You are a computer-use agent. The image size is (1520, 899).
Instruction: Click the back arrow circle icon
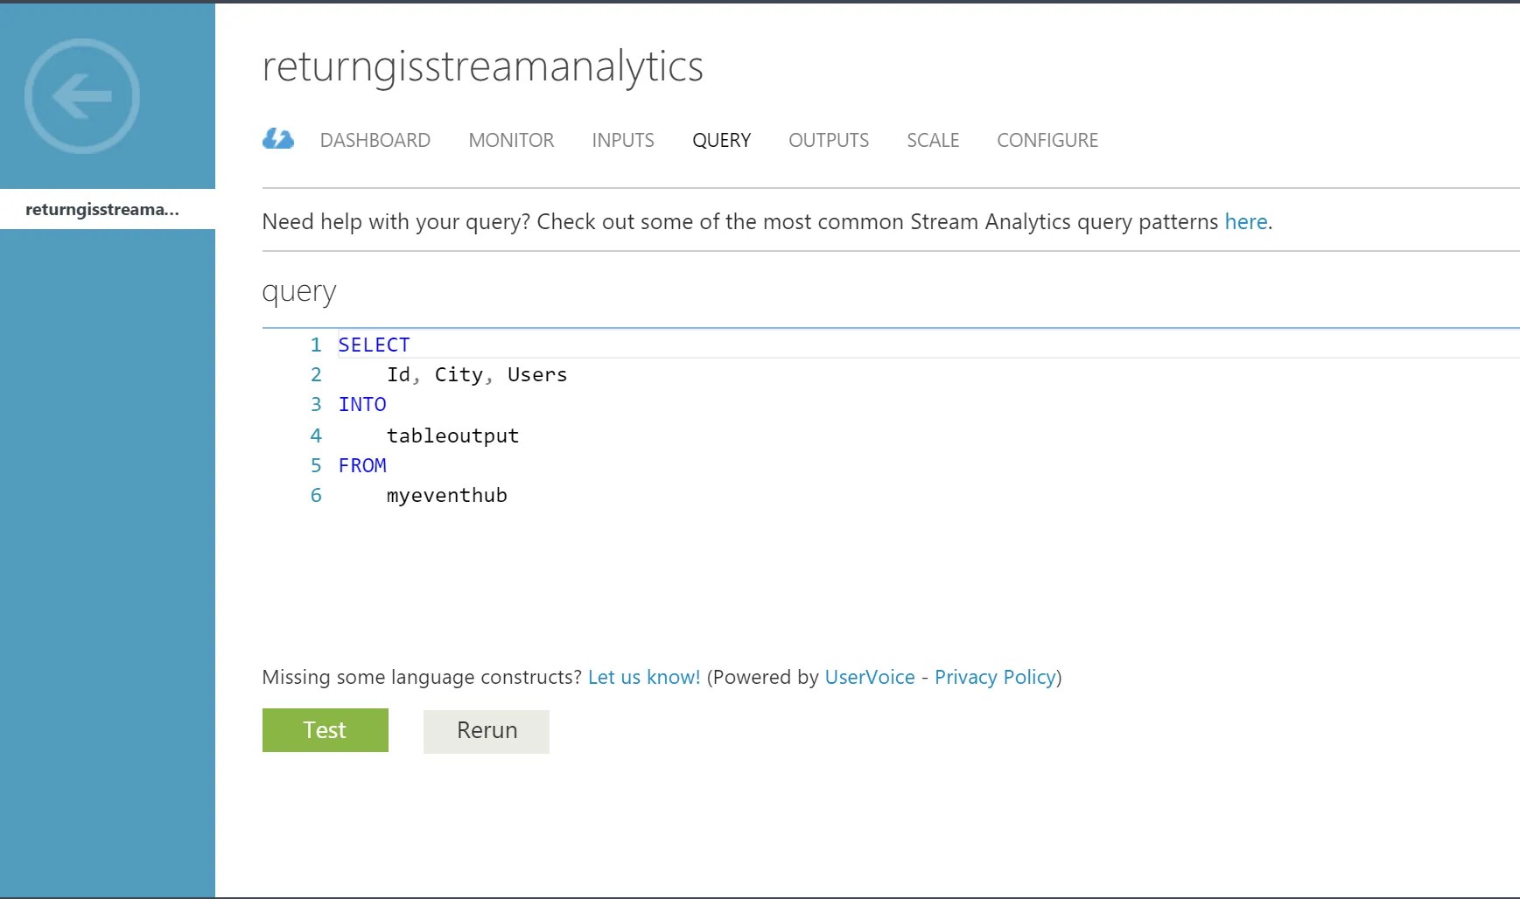pos(82,96)
